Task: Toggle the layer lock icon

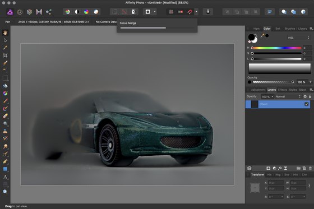Action: 310,96
